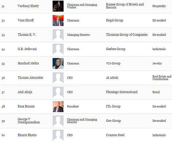Click Atul Ahuja's placeholder avatar icon
Viewport: 172px width, 142px height.
point(58,92)
